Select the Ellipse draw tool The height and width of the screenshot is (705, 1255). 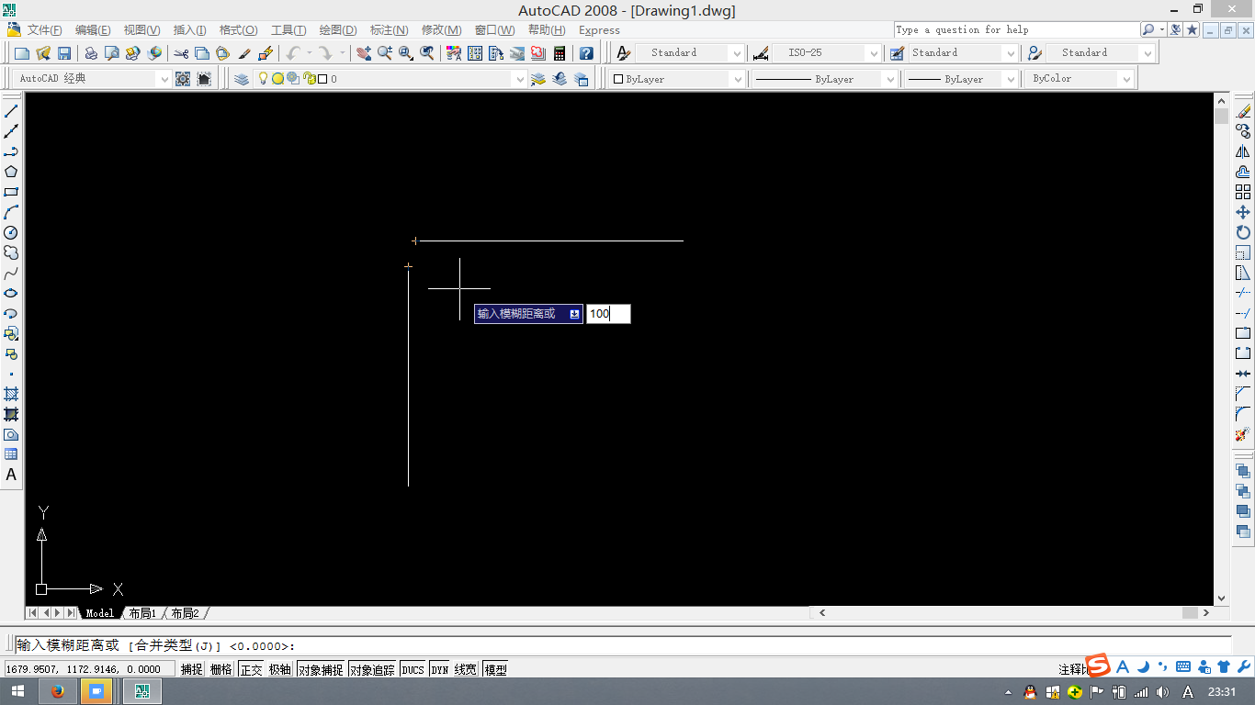point(11,293)
